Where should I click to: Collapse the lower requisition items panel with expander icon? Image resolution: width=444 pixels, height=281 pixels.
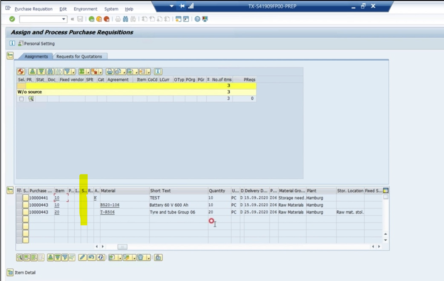click(x=10, y=190)
